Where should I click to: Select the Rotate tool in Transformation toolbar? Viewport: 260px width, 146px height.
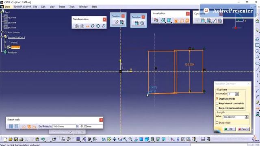tap(93, 26)
